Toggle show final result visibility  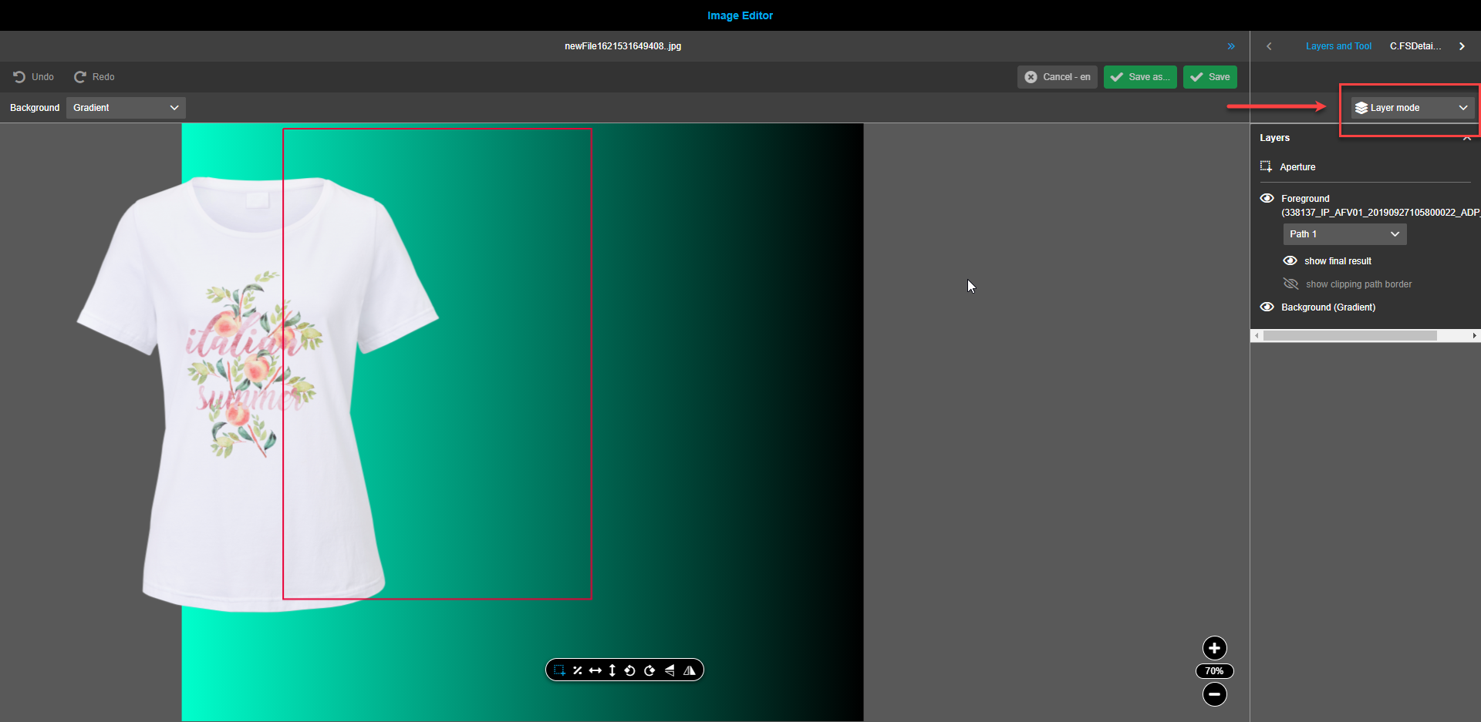(x=1290, y=260)
